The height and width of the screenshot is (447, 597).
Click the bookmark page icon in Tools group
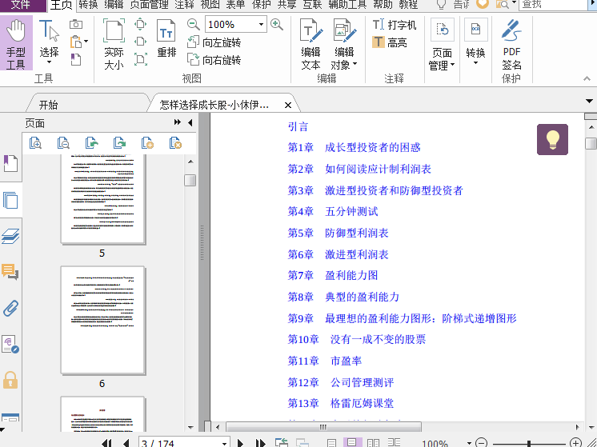[76, 59]
